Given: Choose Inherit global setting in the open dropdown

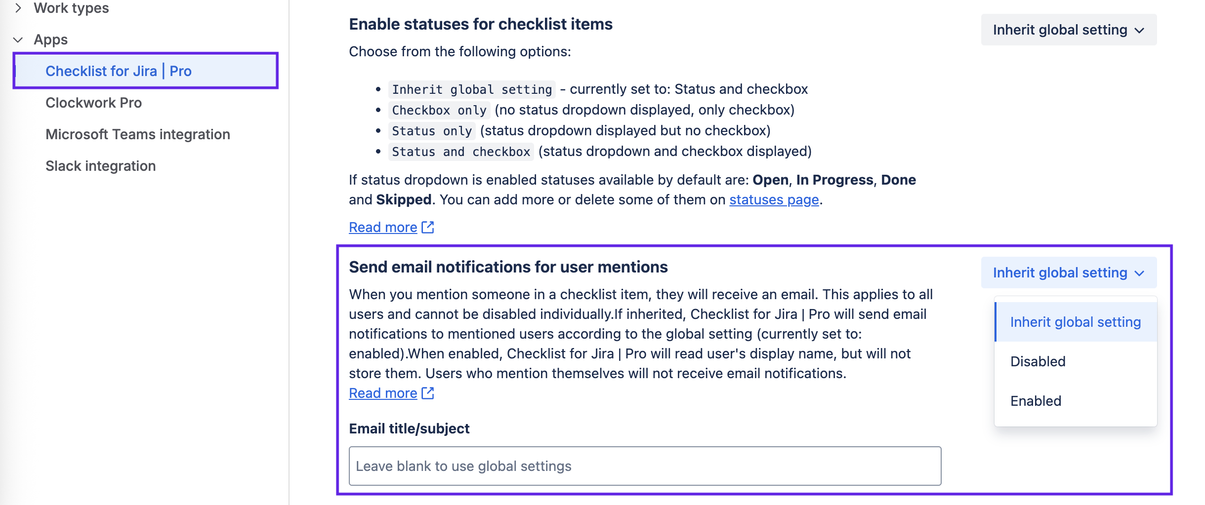Looking at the screenshot, I should (1076, 321).
